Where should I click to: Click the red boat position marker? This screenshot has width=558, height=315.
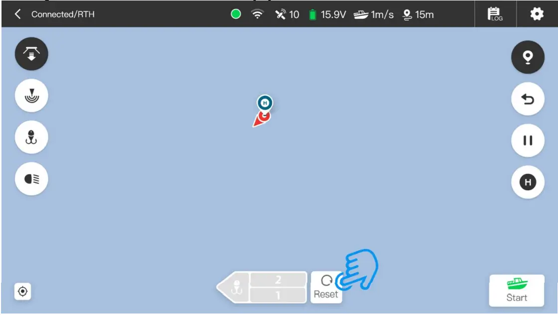pos(262,119)
